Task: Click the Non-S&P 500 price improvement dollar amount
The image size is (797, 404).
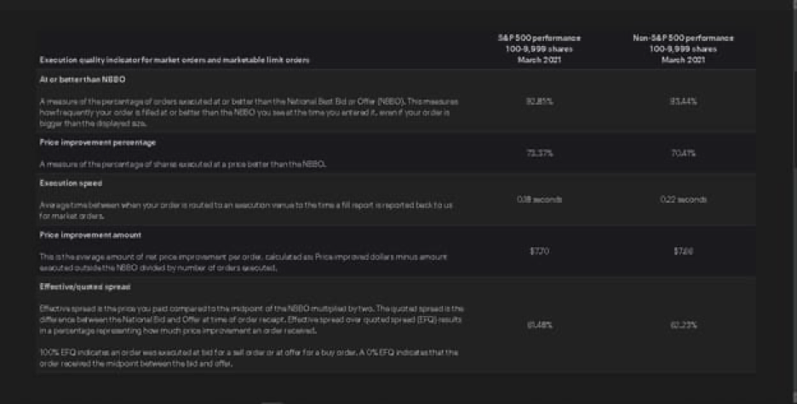Action: (683, 251)
